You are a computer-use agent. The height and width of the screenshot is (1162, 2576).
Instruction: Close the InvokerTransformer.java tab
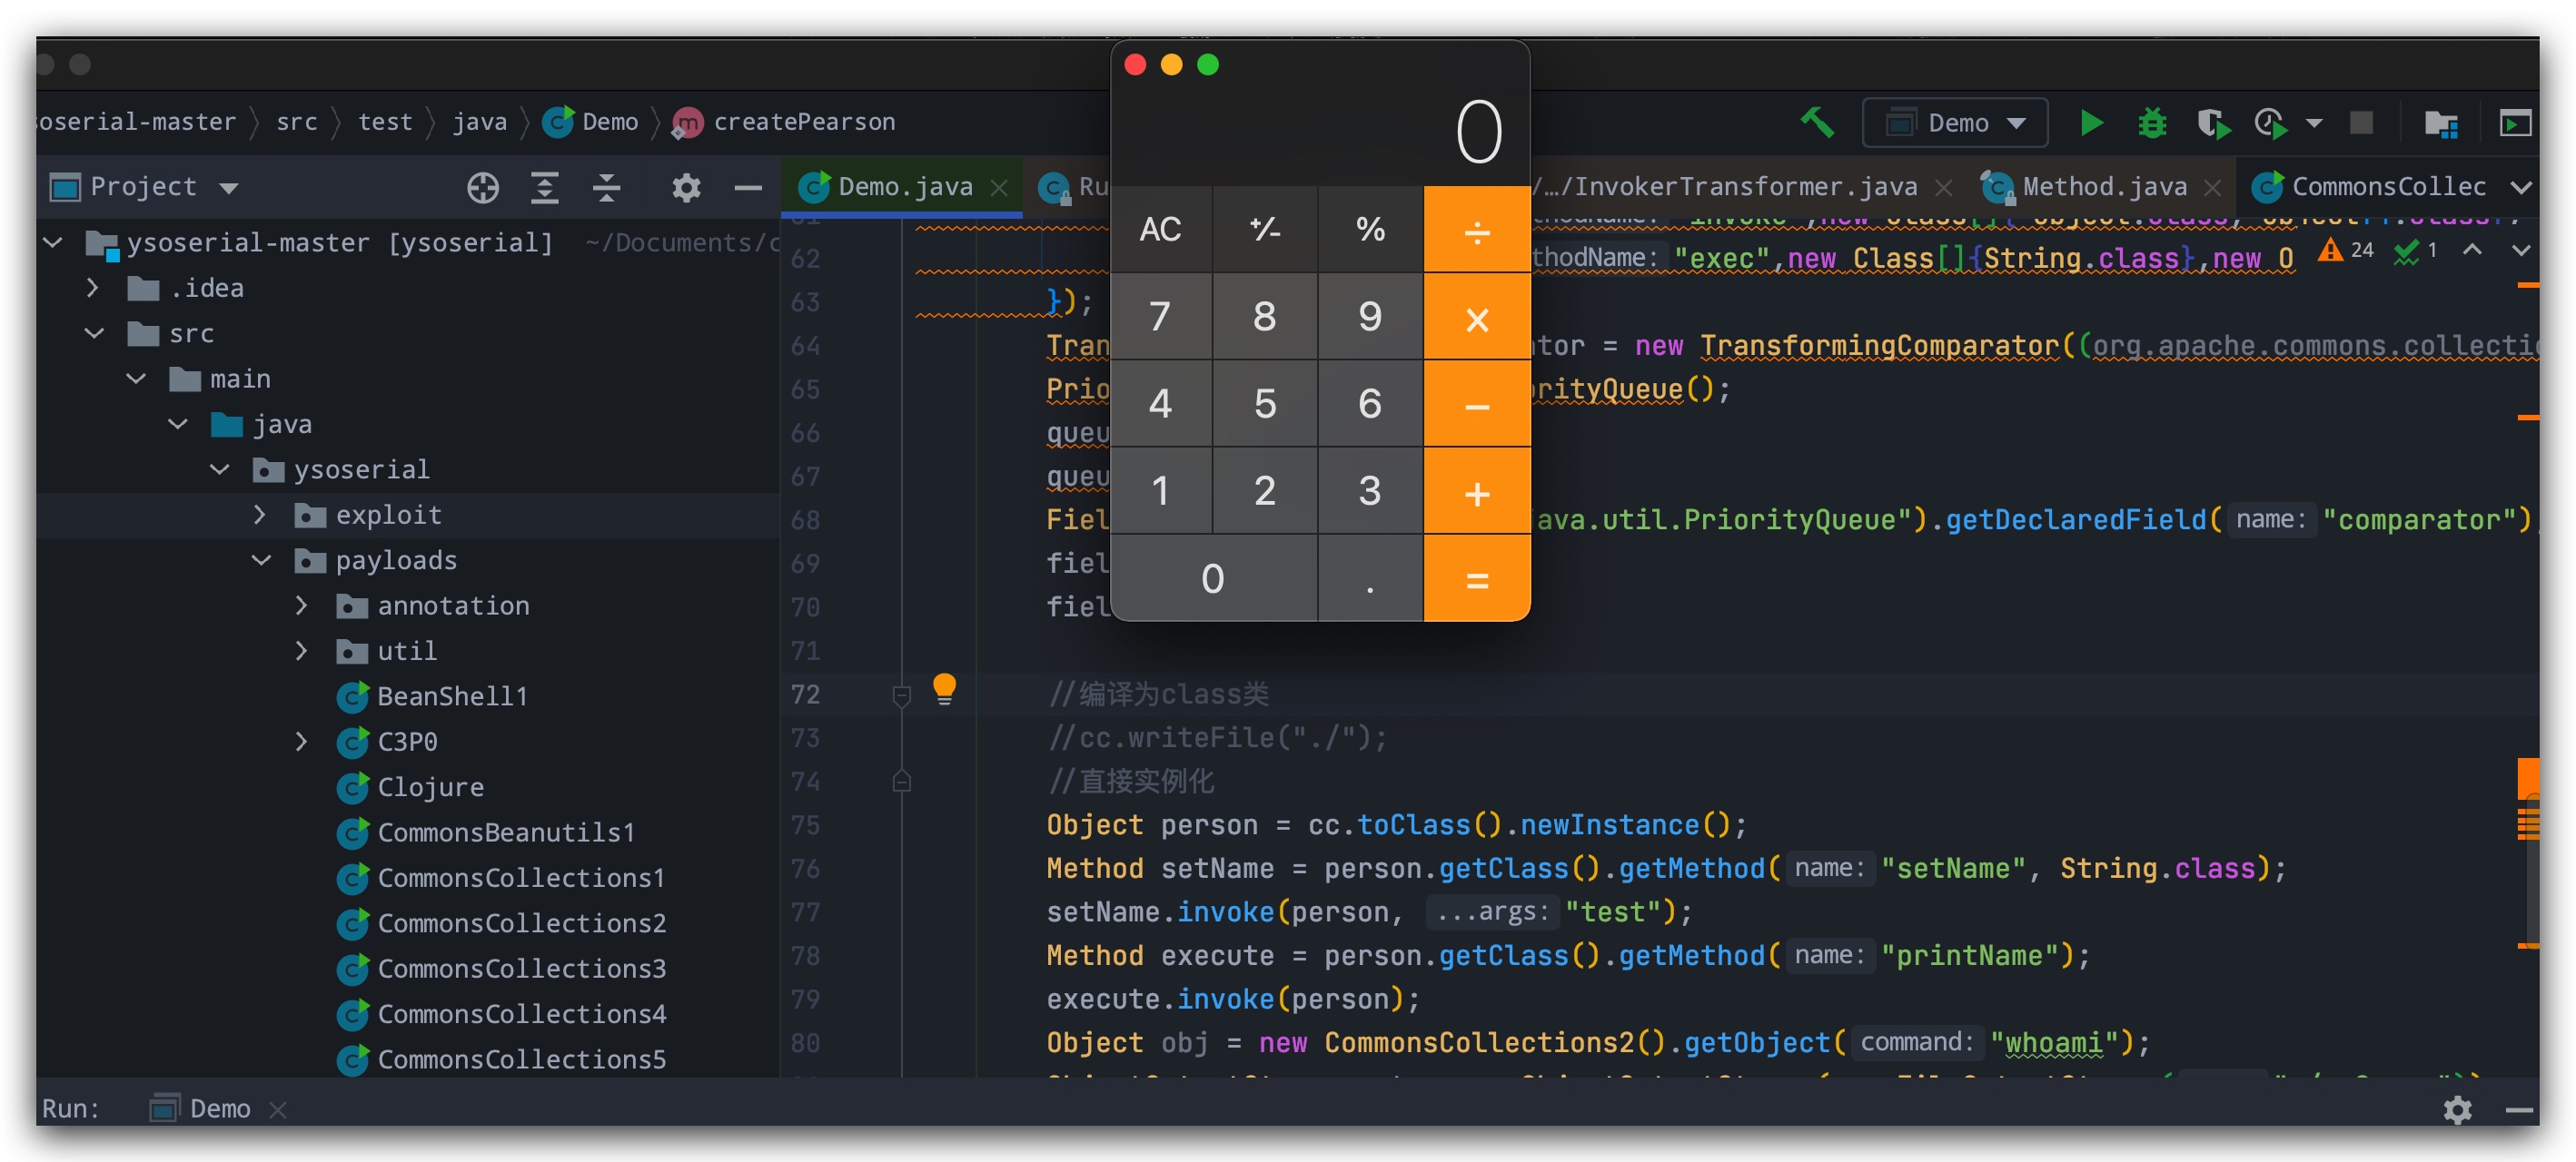1943,188
